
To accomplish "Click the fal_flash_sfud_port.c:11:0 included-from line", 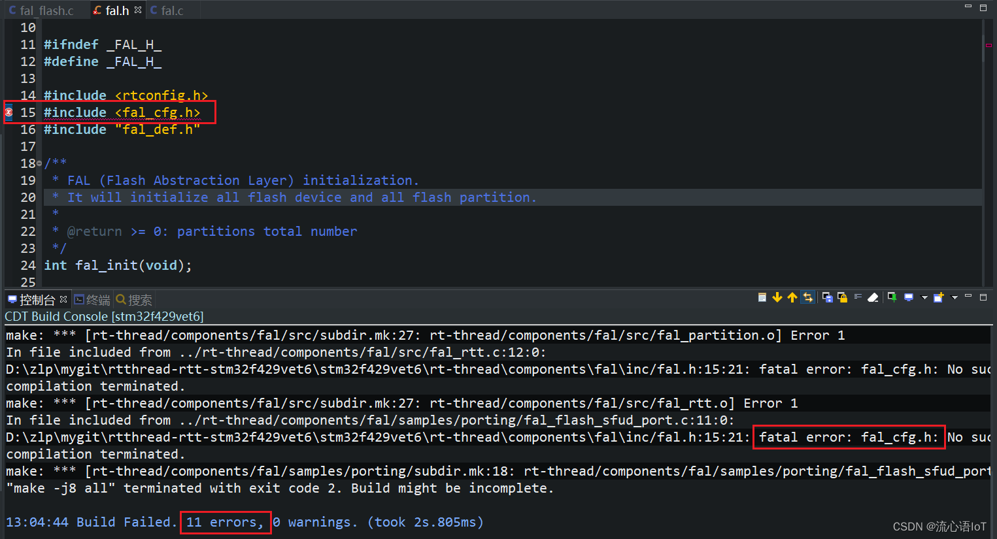I will click(370, 420).
